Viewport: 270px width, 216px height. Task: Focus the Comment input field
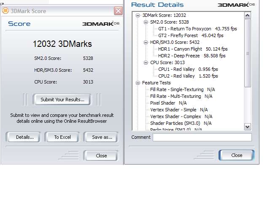[202, 137]
